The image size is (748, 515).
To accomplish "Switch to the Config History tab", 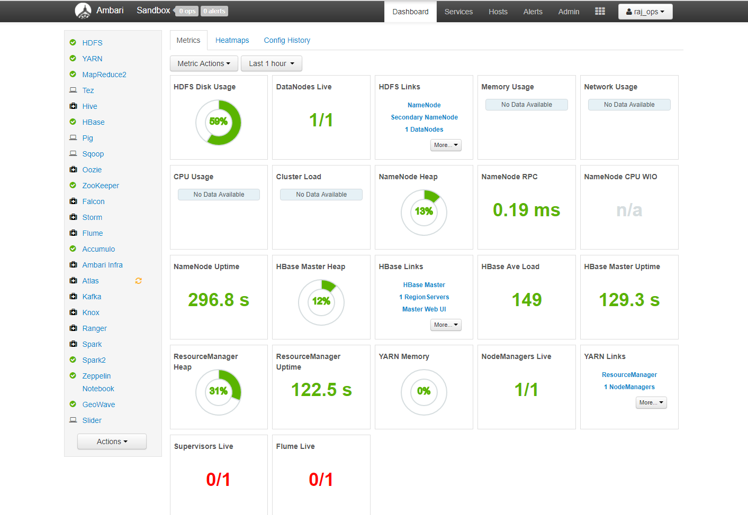I will [287, 40].
